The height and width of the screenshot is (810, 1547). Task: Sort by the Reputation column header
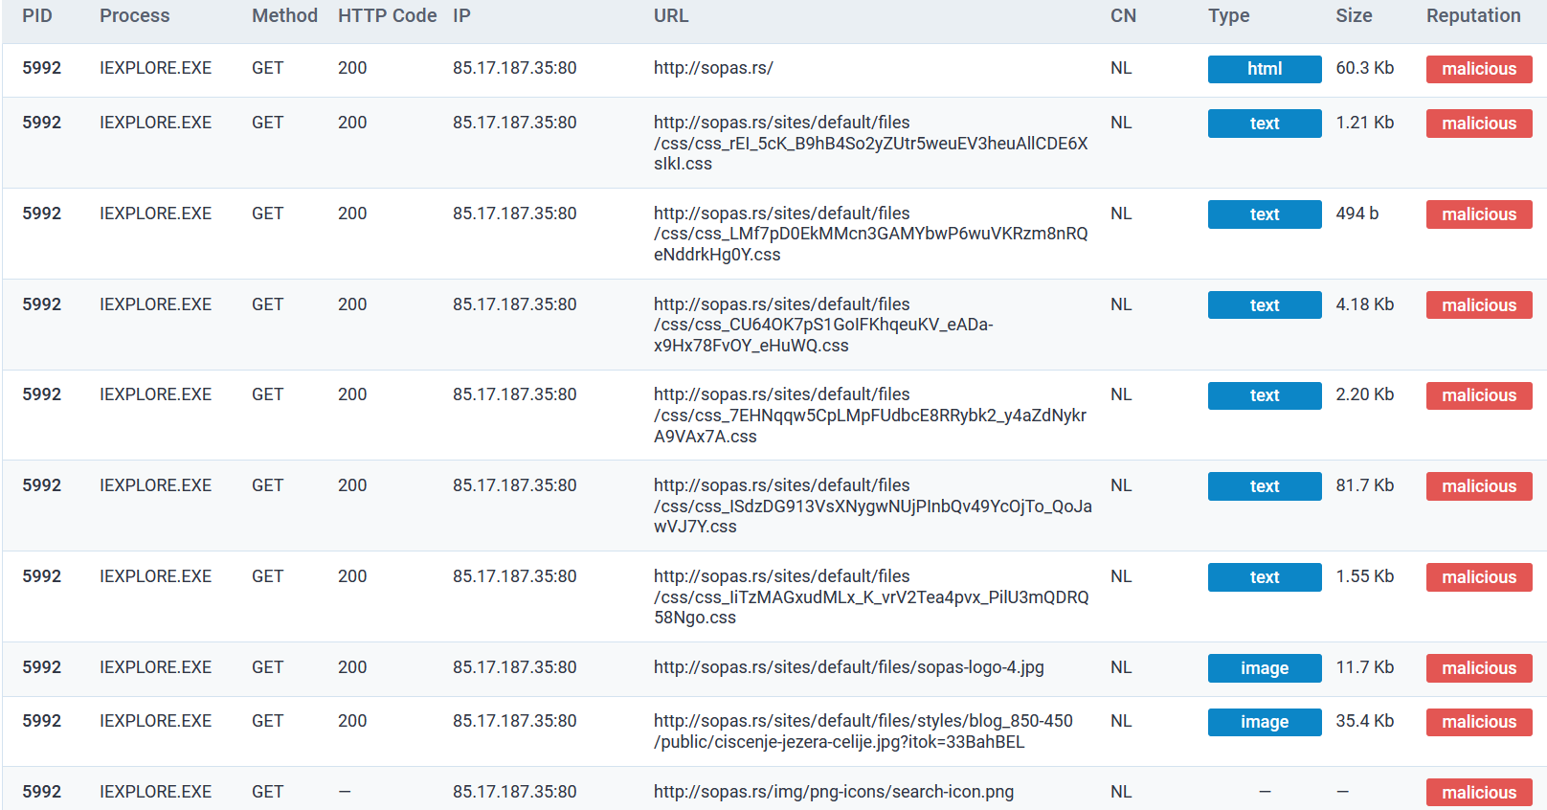click(1473, 15)
